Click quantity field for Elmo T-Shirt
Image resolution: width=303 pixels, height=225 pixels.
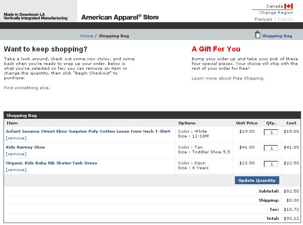coord(271,132)
